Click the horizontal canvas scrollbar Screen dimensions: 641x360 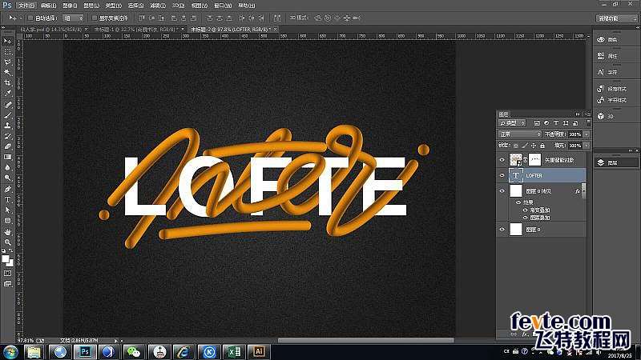(366, 340)
